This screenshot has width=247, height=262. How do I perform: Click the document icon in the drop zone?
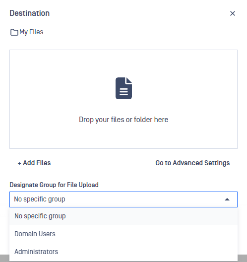(x=124, y=88)
